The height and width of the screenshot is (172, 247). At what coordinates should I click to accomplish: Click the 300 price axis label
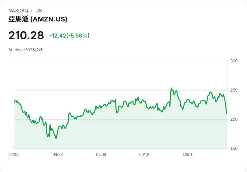coord(234,61)
